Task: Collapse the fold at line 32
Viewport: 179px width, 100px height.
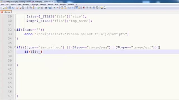Action: click(x=15, y=30)
